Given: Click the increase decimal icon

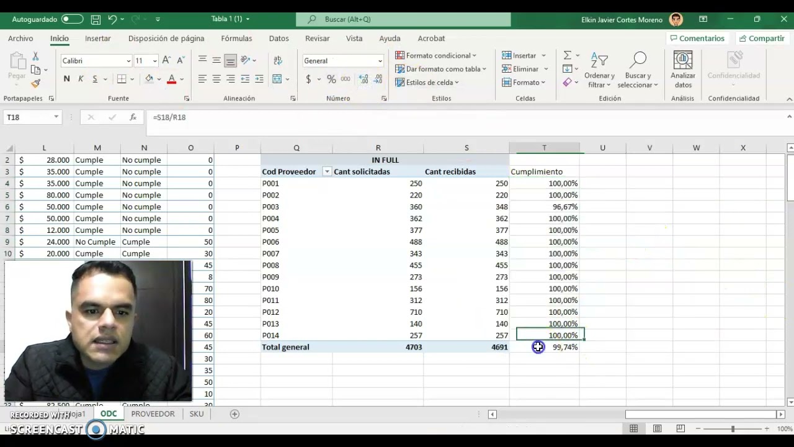Looking at the screenshot, I should coord(364,79).
